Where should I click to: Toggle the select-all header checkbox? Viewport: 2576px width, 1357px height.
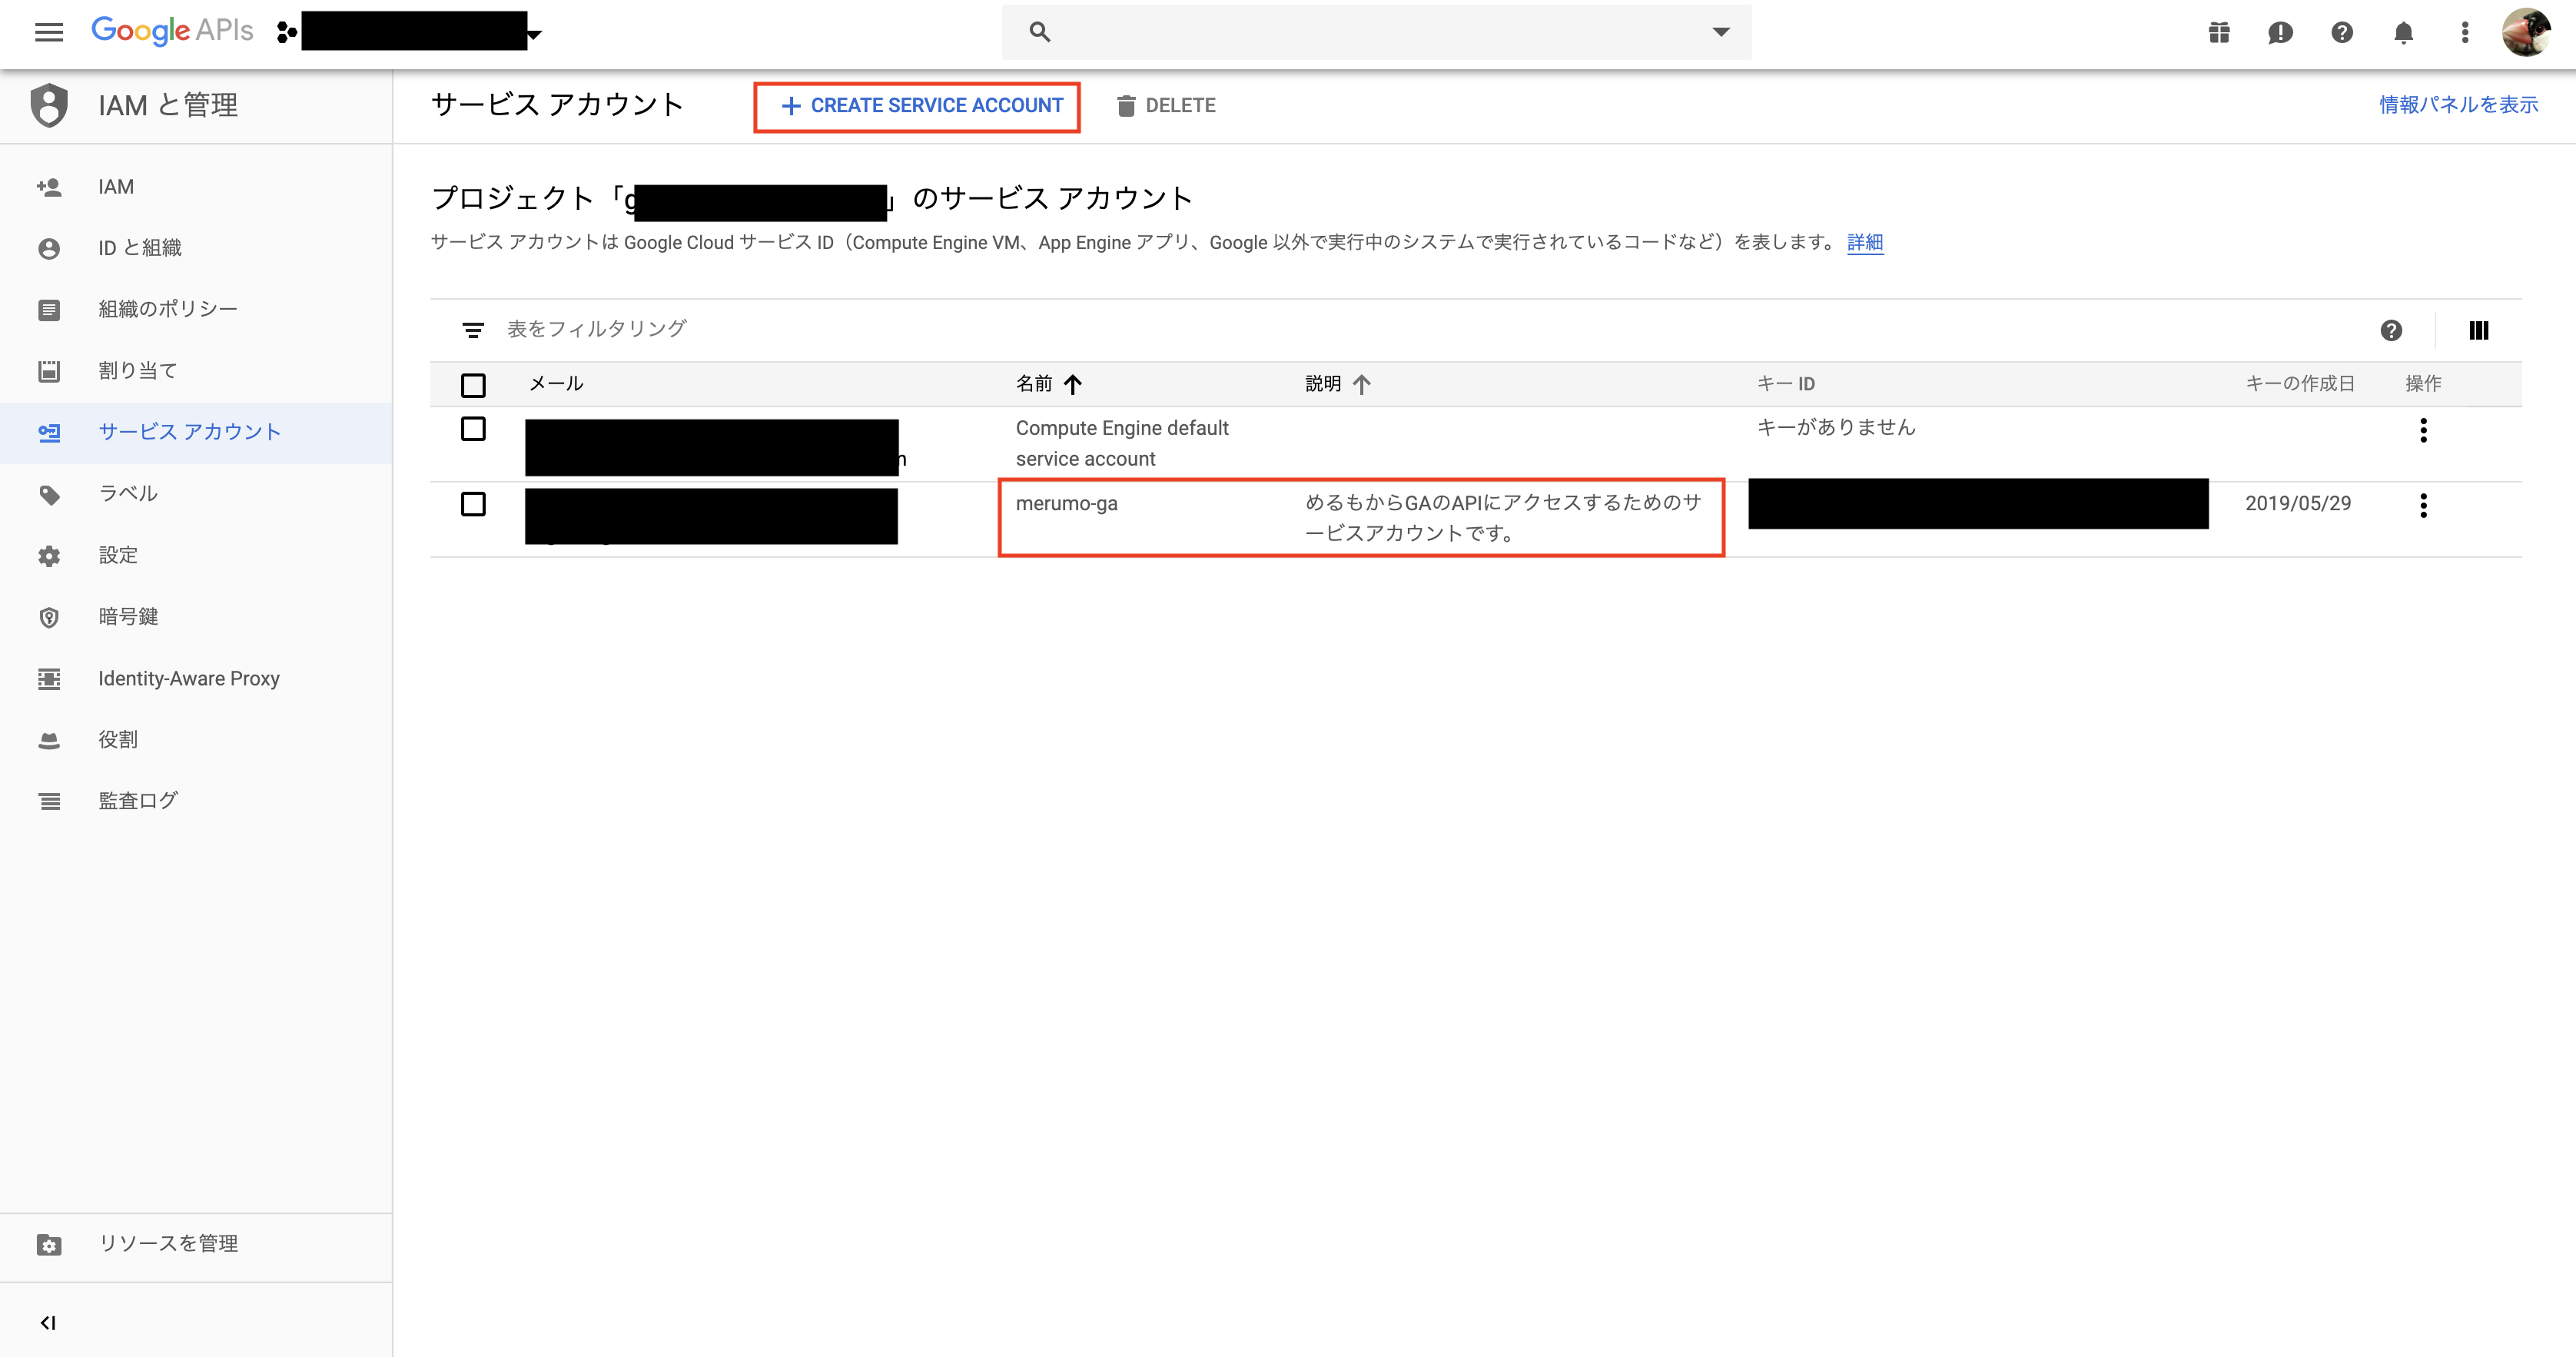click(473, 385)
